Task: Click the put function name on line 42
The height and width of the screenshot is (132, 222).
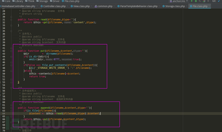Action: coord(42,51)
